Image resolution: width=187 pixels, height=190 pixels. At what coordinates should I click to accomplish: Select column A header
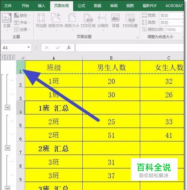(x=54, y=58)
